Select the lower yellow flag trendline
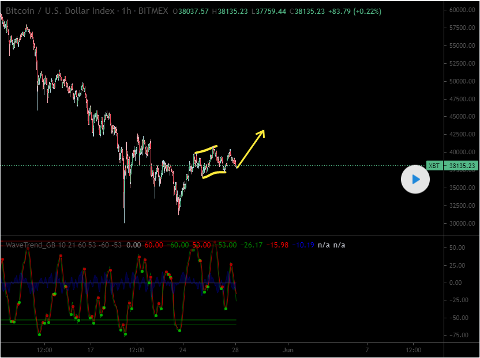480x358 pixels. click(x=213, y=174)
